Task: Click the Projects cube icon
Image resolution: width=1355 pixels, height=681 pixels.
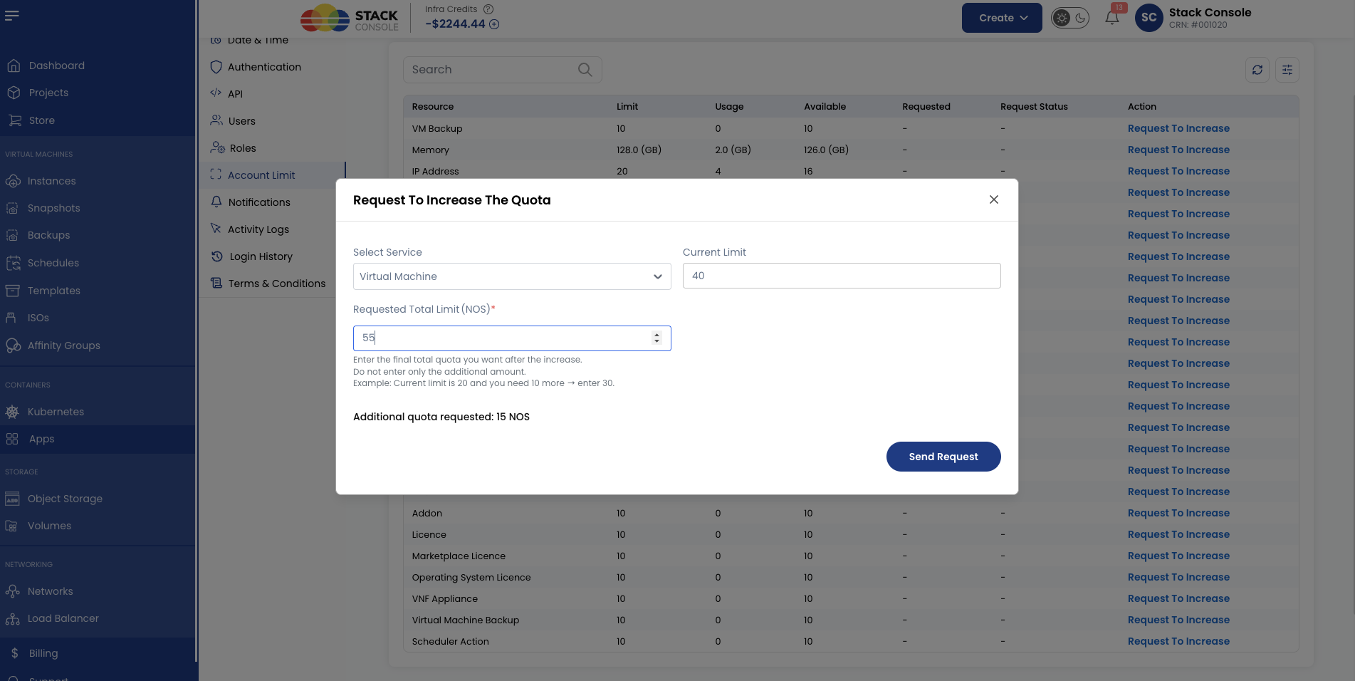Action: (x=14, y=93)
